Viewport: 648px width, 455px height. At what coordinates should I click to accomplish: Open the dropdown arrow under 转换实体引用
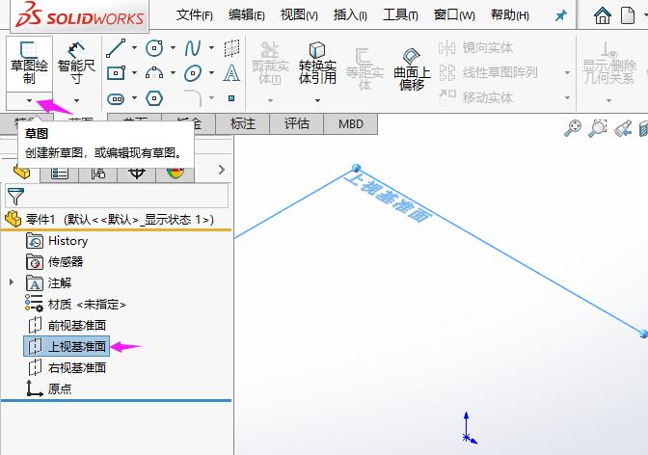317,100
